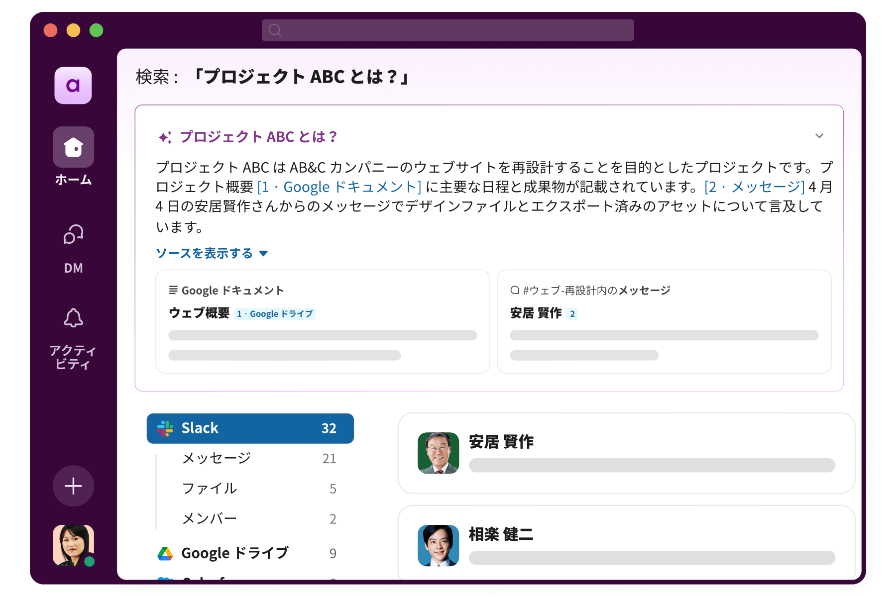This screenshot has height=597, width=896.
Task: Click the Slack logo icon
Action: pos(165,428)
